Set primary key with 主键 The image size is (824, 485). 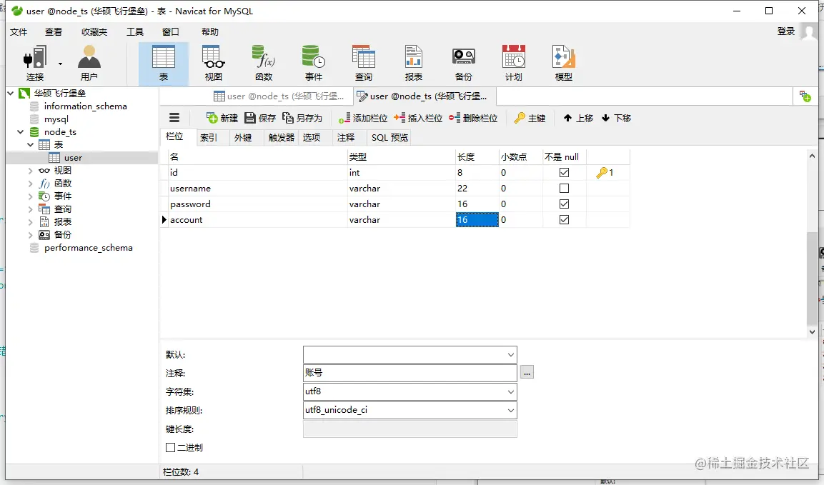pyautogui.click(x=530, y=118)
